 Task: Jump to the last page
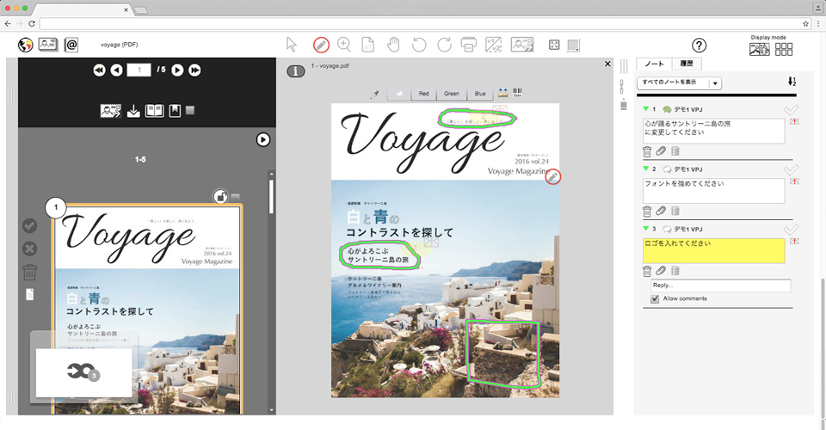[194, 70]
